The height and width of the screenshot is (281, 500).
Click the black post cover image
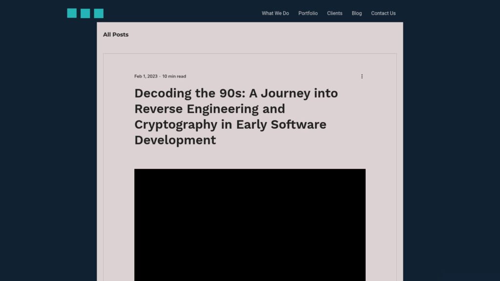[x=250, y=225]
